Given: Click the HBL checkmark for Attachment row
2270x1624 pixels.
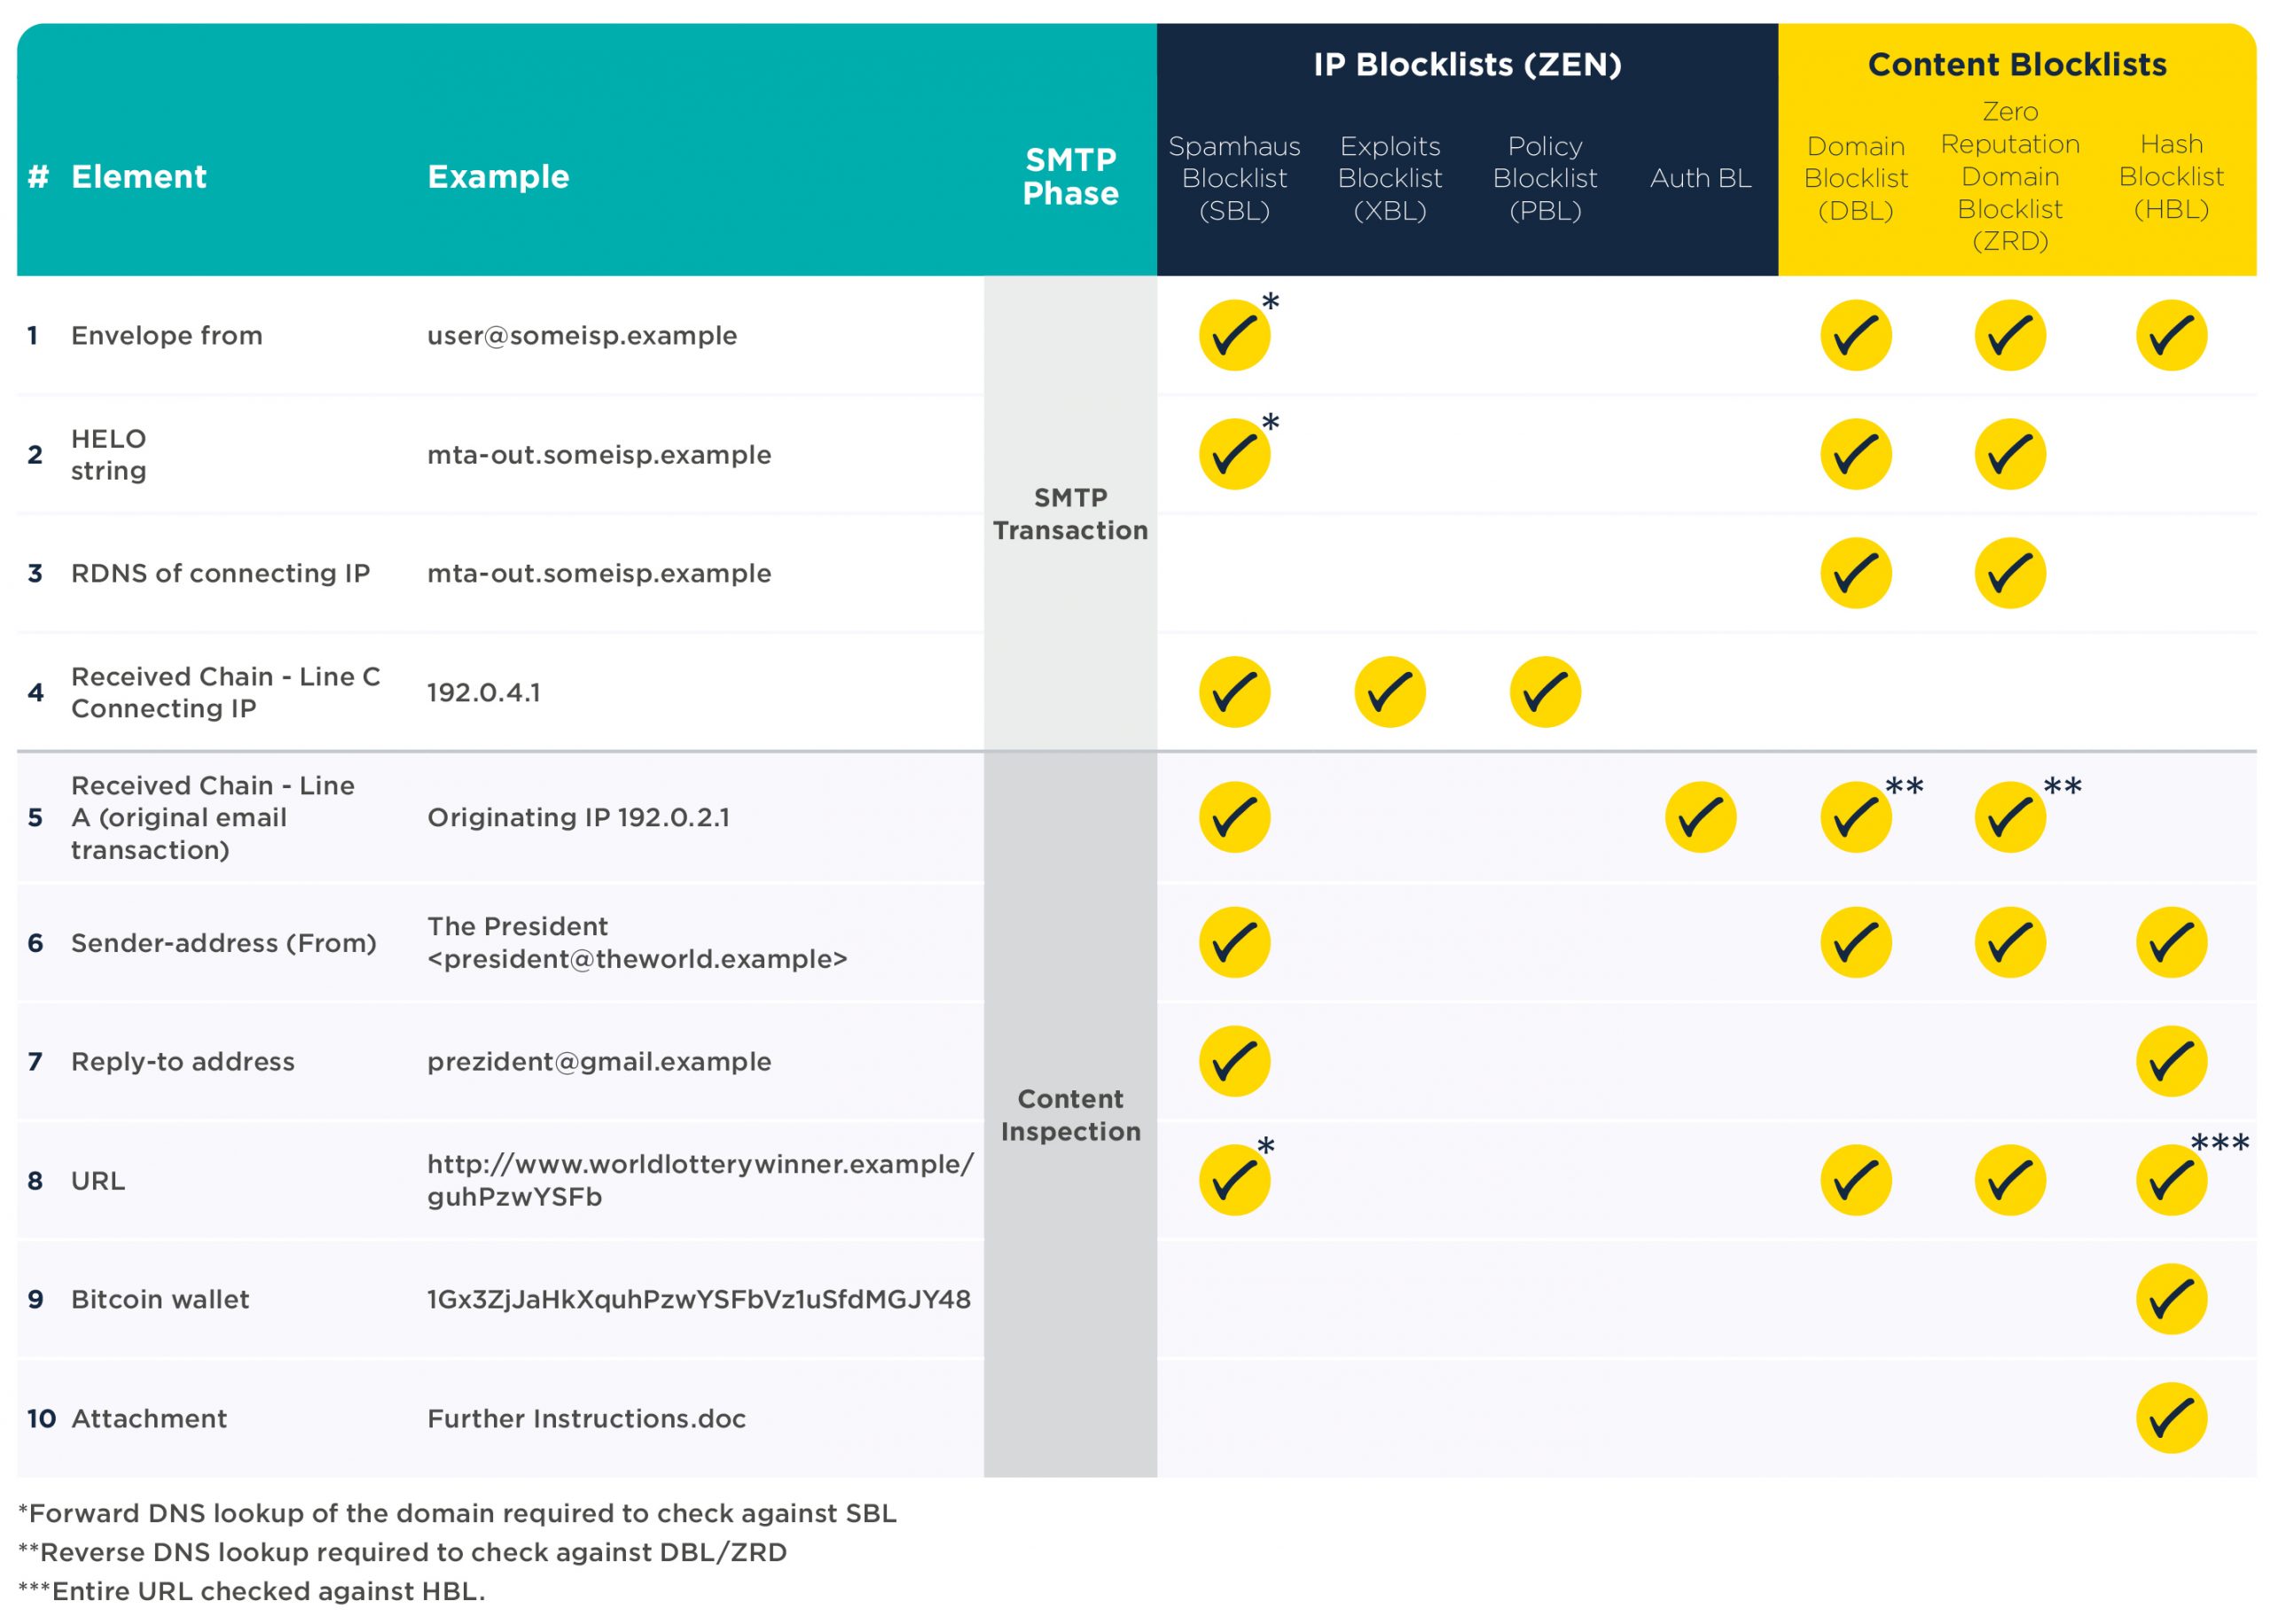Looking at the screenshot, I should [2170, 1418].
